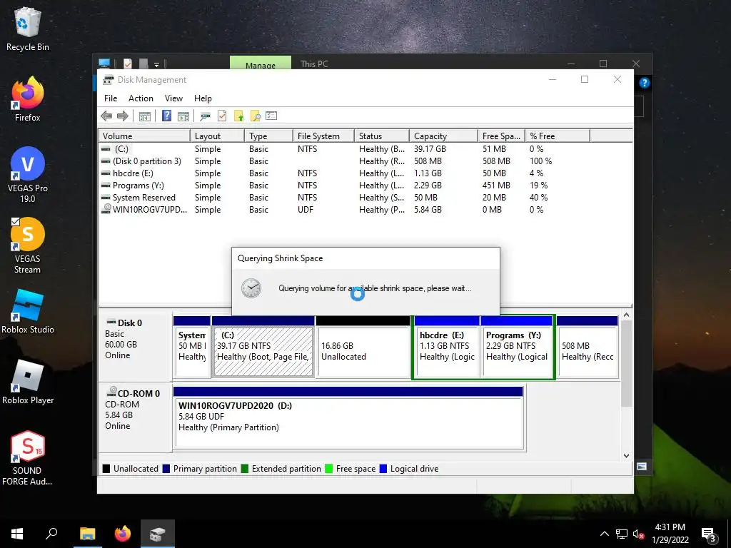
Task: Click the settings checklist toolbar icon
Action: [x=271, y=116]
